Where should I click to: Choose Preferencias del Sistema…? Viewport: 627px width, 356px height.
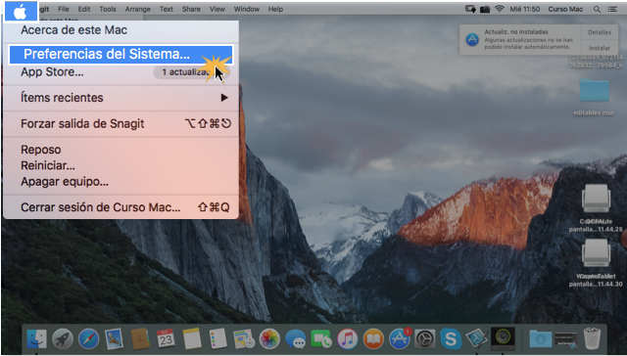click(x=121, y=54)
